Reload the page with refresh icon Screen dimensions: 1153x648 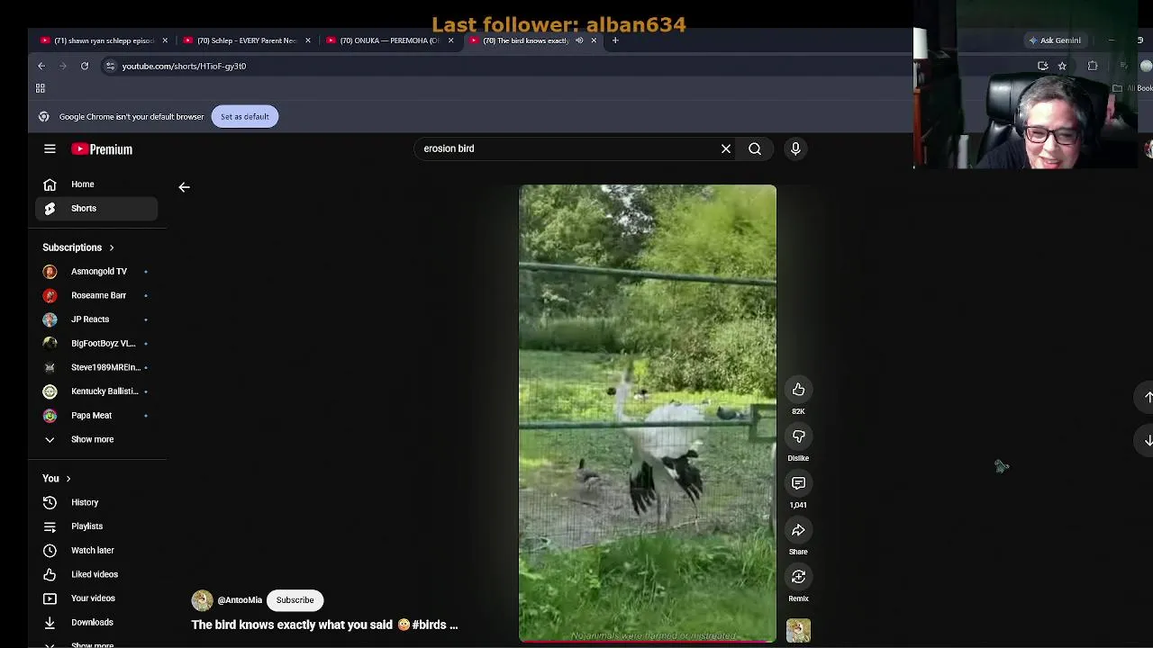pyautogui.click(x=85, y=66)
